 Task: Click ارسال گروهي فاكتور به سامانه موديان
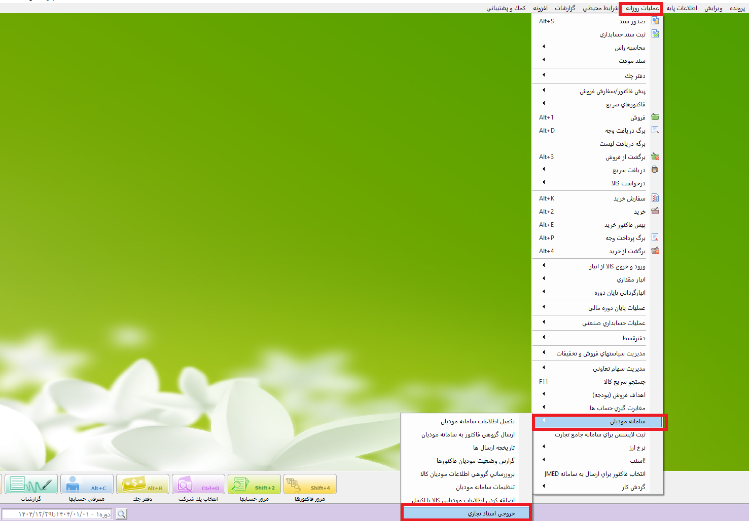point(468,434)
